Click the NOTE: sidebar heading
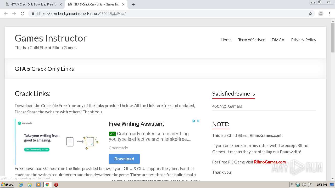Viewport: 335px width, 188px height. click(x=221, y=124)
